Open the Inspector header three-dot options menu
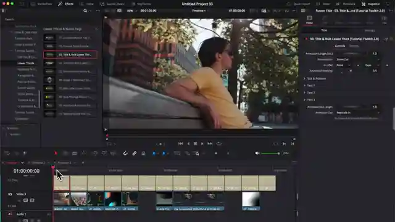The height and width of the screenshot is (222, 395). pyautogui.click(x=391, y=11)
